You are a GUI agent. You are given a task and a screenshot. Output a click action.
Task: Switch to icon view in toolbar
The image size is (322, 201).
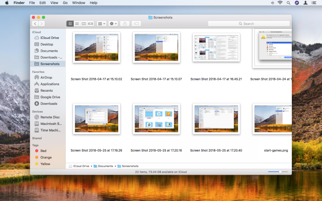70,23
